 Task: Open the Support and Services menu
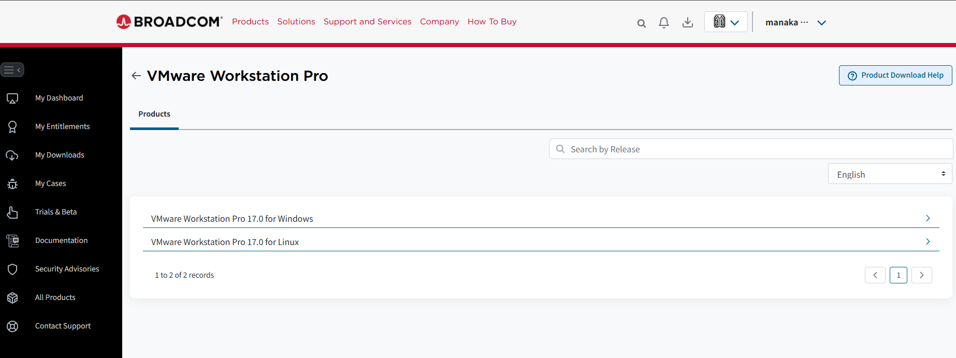pos(367,22)
